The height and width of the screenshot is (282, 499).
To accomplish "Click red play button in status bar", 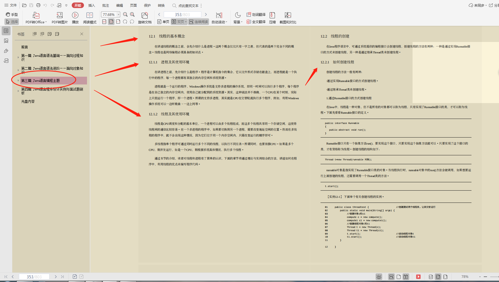I will point(418,277).
